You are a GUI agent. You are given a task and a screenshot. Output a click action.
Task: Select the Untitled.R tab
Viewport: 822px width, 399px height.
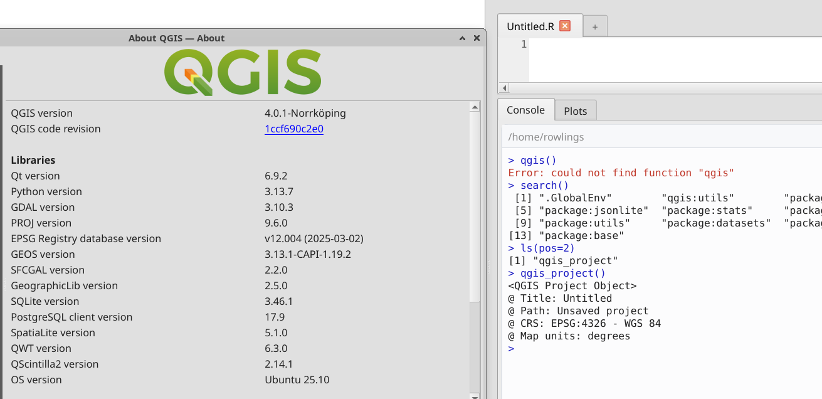pyautogui.click(x=530, y=26)
